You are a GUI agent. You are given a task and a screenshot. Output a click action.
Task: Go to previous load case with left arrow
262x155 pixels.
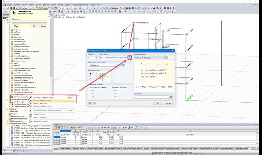(x=92, y=8)
